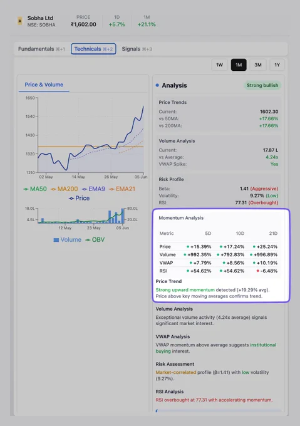Toggle the MA50 legend series

(x=35, y=189)
